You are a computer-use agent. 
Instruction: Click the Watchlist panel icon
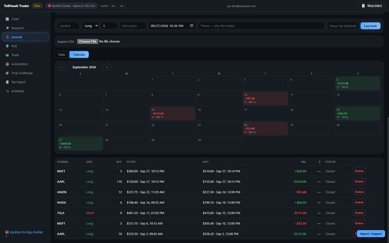[x=363, y=6]
